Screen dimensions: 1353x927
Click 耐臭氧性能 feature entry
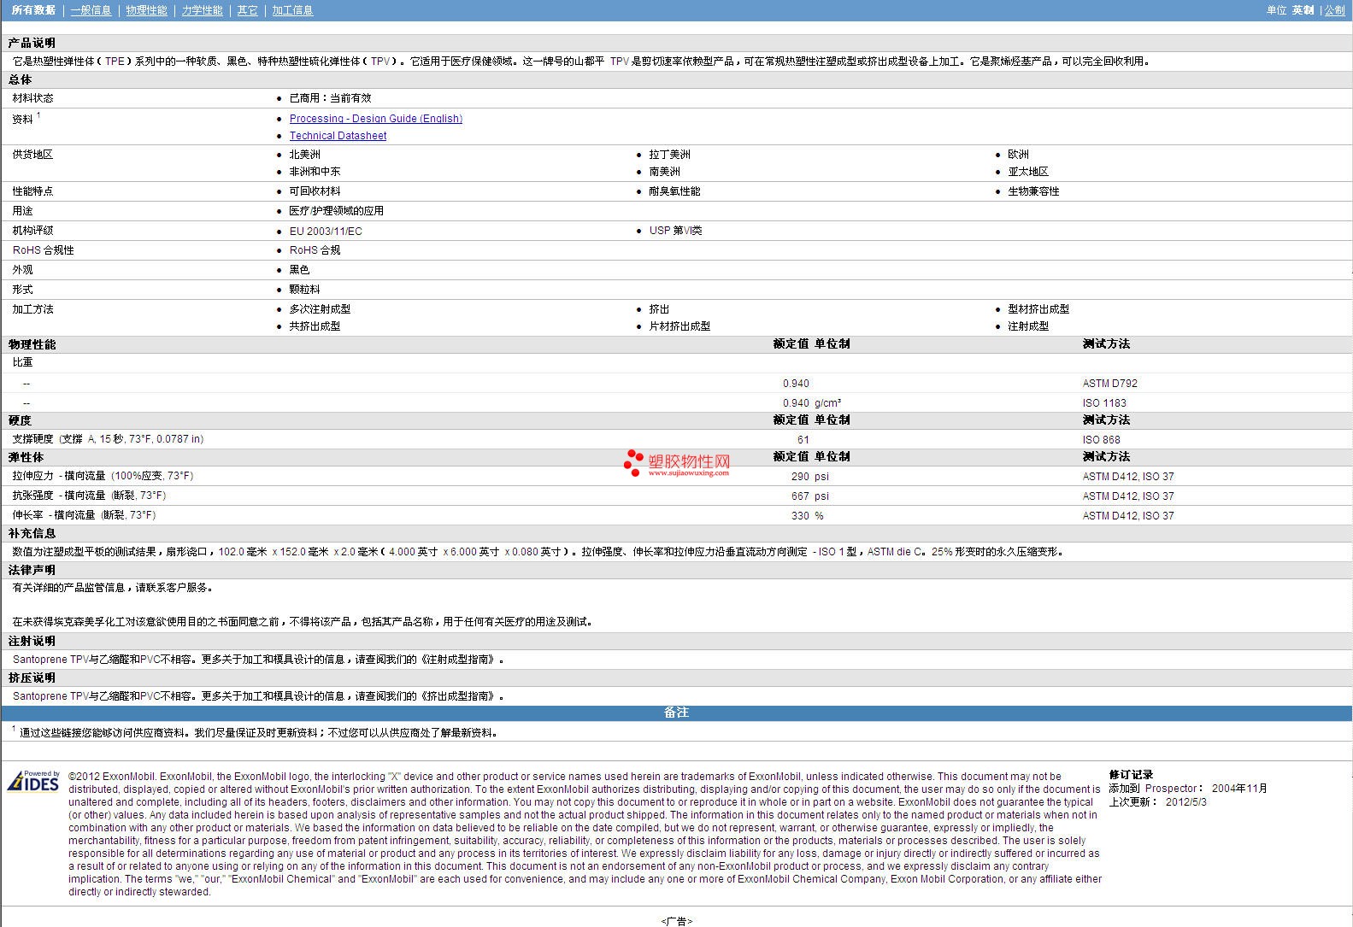(x=674, y=191)
